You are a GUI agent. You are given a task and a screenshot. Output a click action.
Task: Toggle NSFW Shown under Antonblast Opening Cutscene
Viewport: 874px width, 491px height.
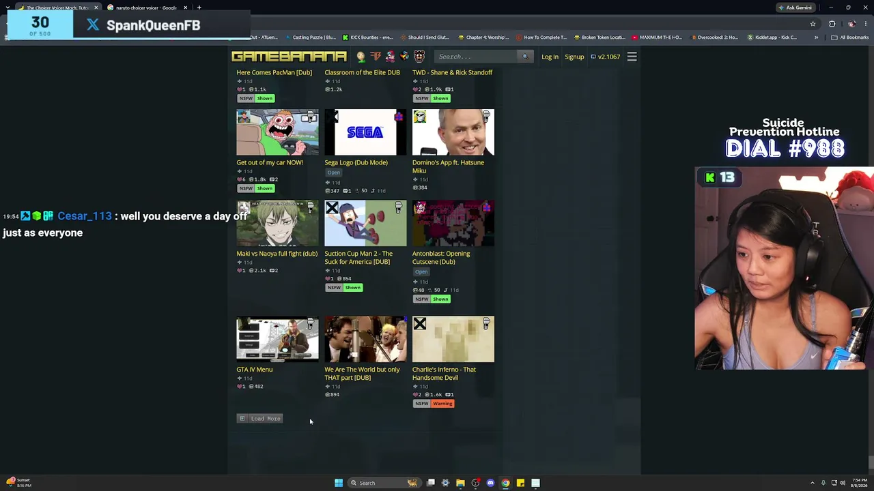coord(432,299)
